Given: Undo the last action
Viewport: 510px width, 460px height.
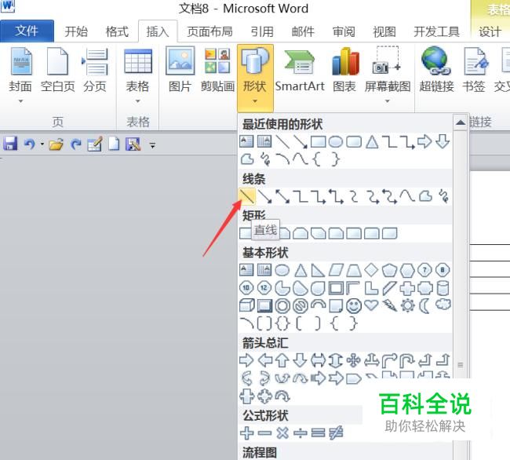Looking at the screenshot, I should point(30,144).
